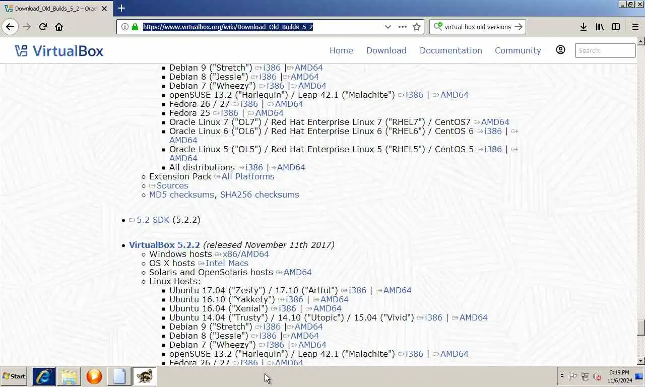Open the 5.2 SDK link
Screen dimensions: 645x387
(x=153, y=220)
